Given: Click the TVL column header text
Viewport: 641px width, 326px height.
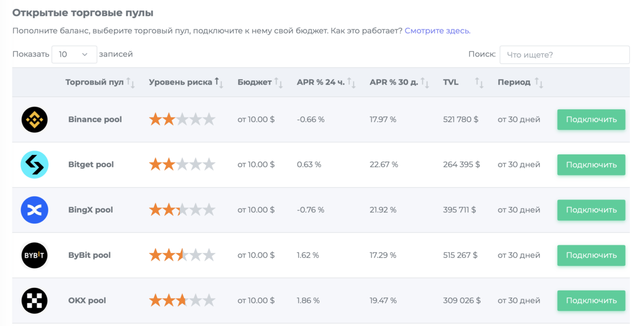Looking at the screenshot, I should [x=451, y=82].
